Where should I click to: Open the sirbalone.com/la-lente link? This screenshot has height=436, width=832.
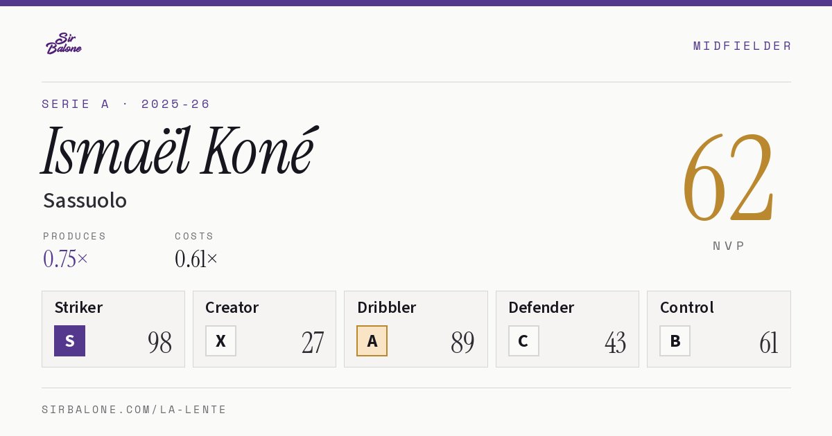pyautogui.click(x=135, y=410)
